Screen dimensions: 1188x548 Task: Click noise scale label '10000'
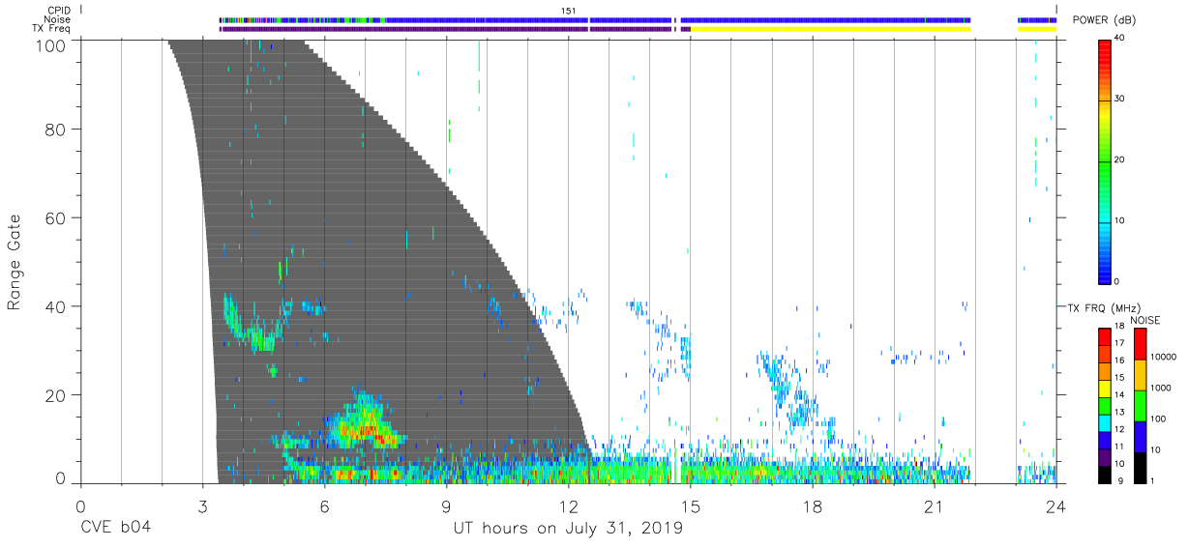1163,358
